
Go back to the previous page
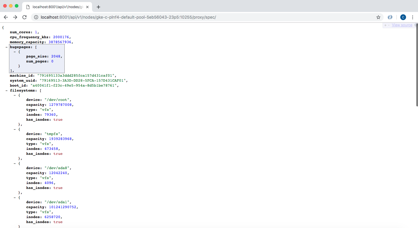pos(6,17)
